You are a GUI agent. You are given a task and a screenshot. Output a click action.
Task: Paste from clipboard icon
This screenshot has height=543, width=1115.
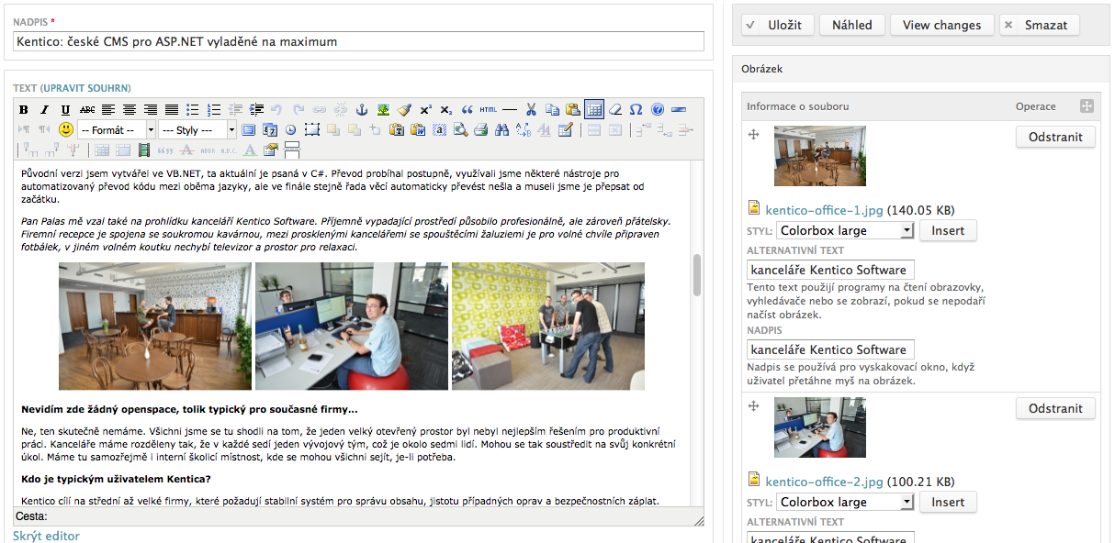[573, 110]
